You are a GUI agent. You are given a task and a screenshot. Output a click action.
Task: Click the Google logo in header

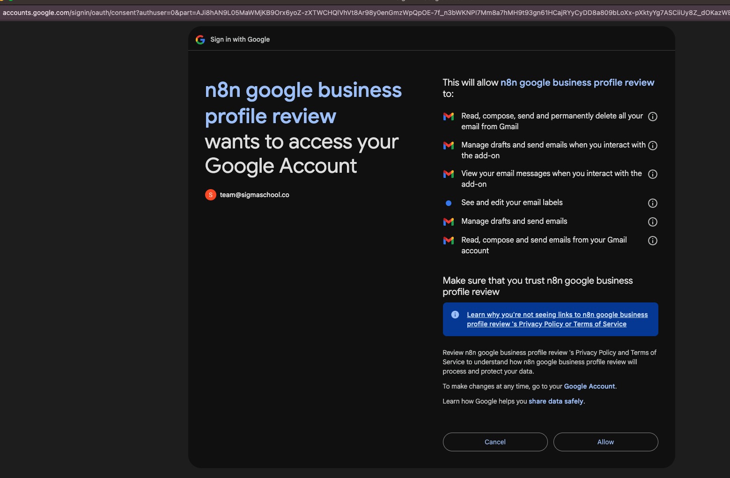(200, 40)
